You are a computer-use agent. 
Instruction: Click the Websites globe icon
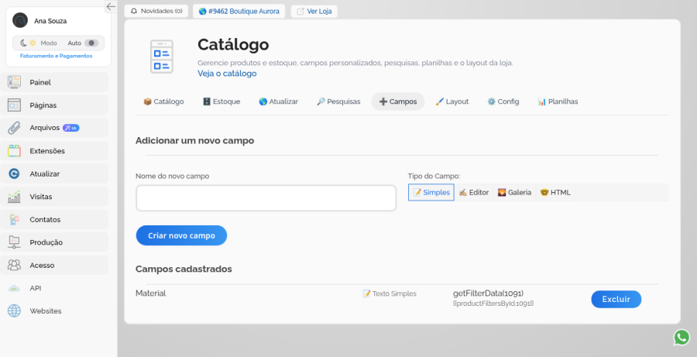coord(14,311)
